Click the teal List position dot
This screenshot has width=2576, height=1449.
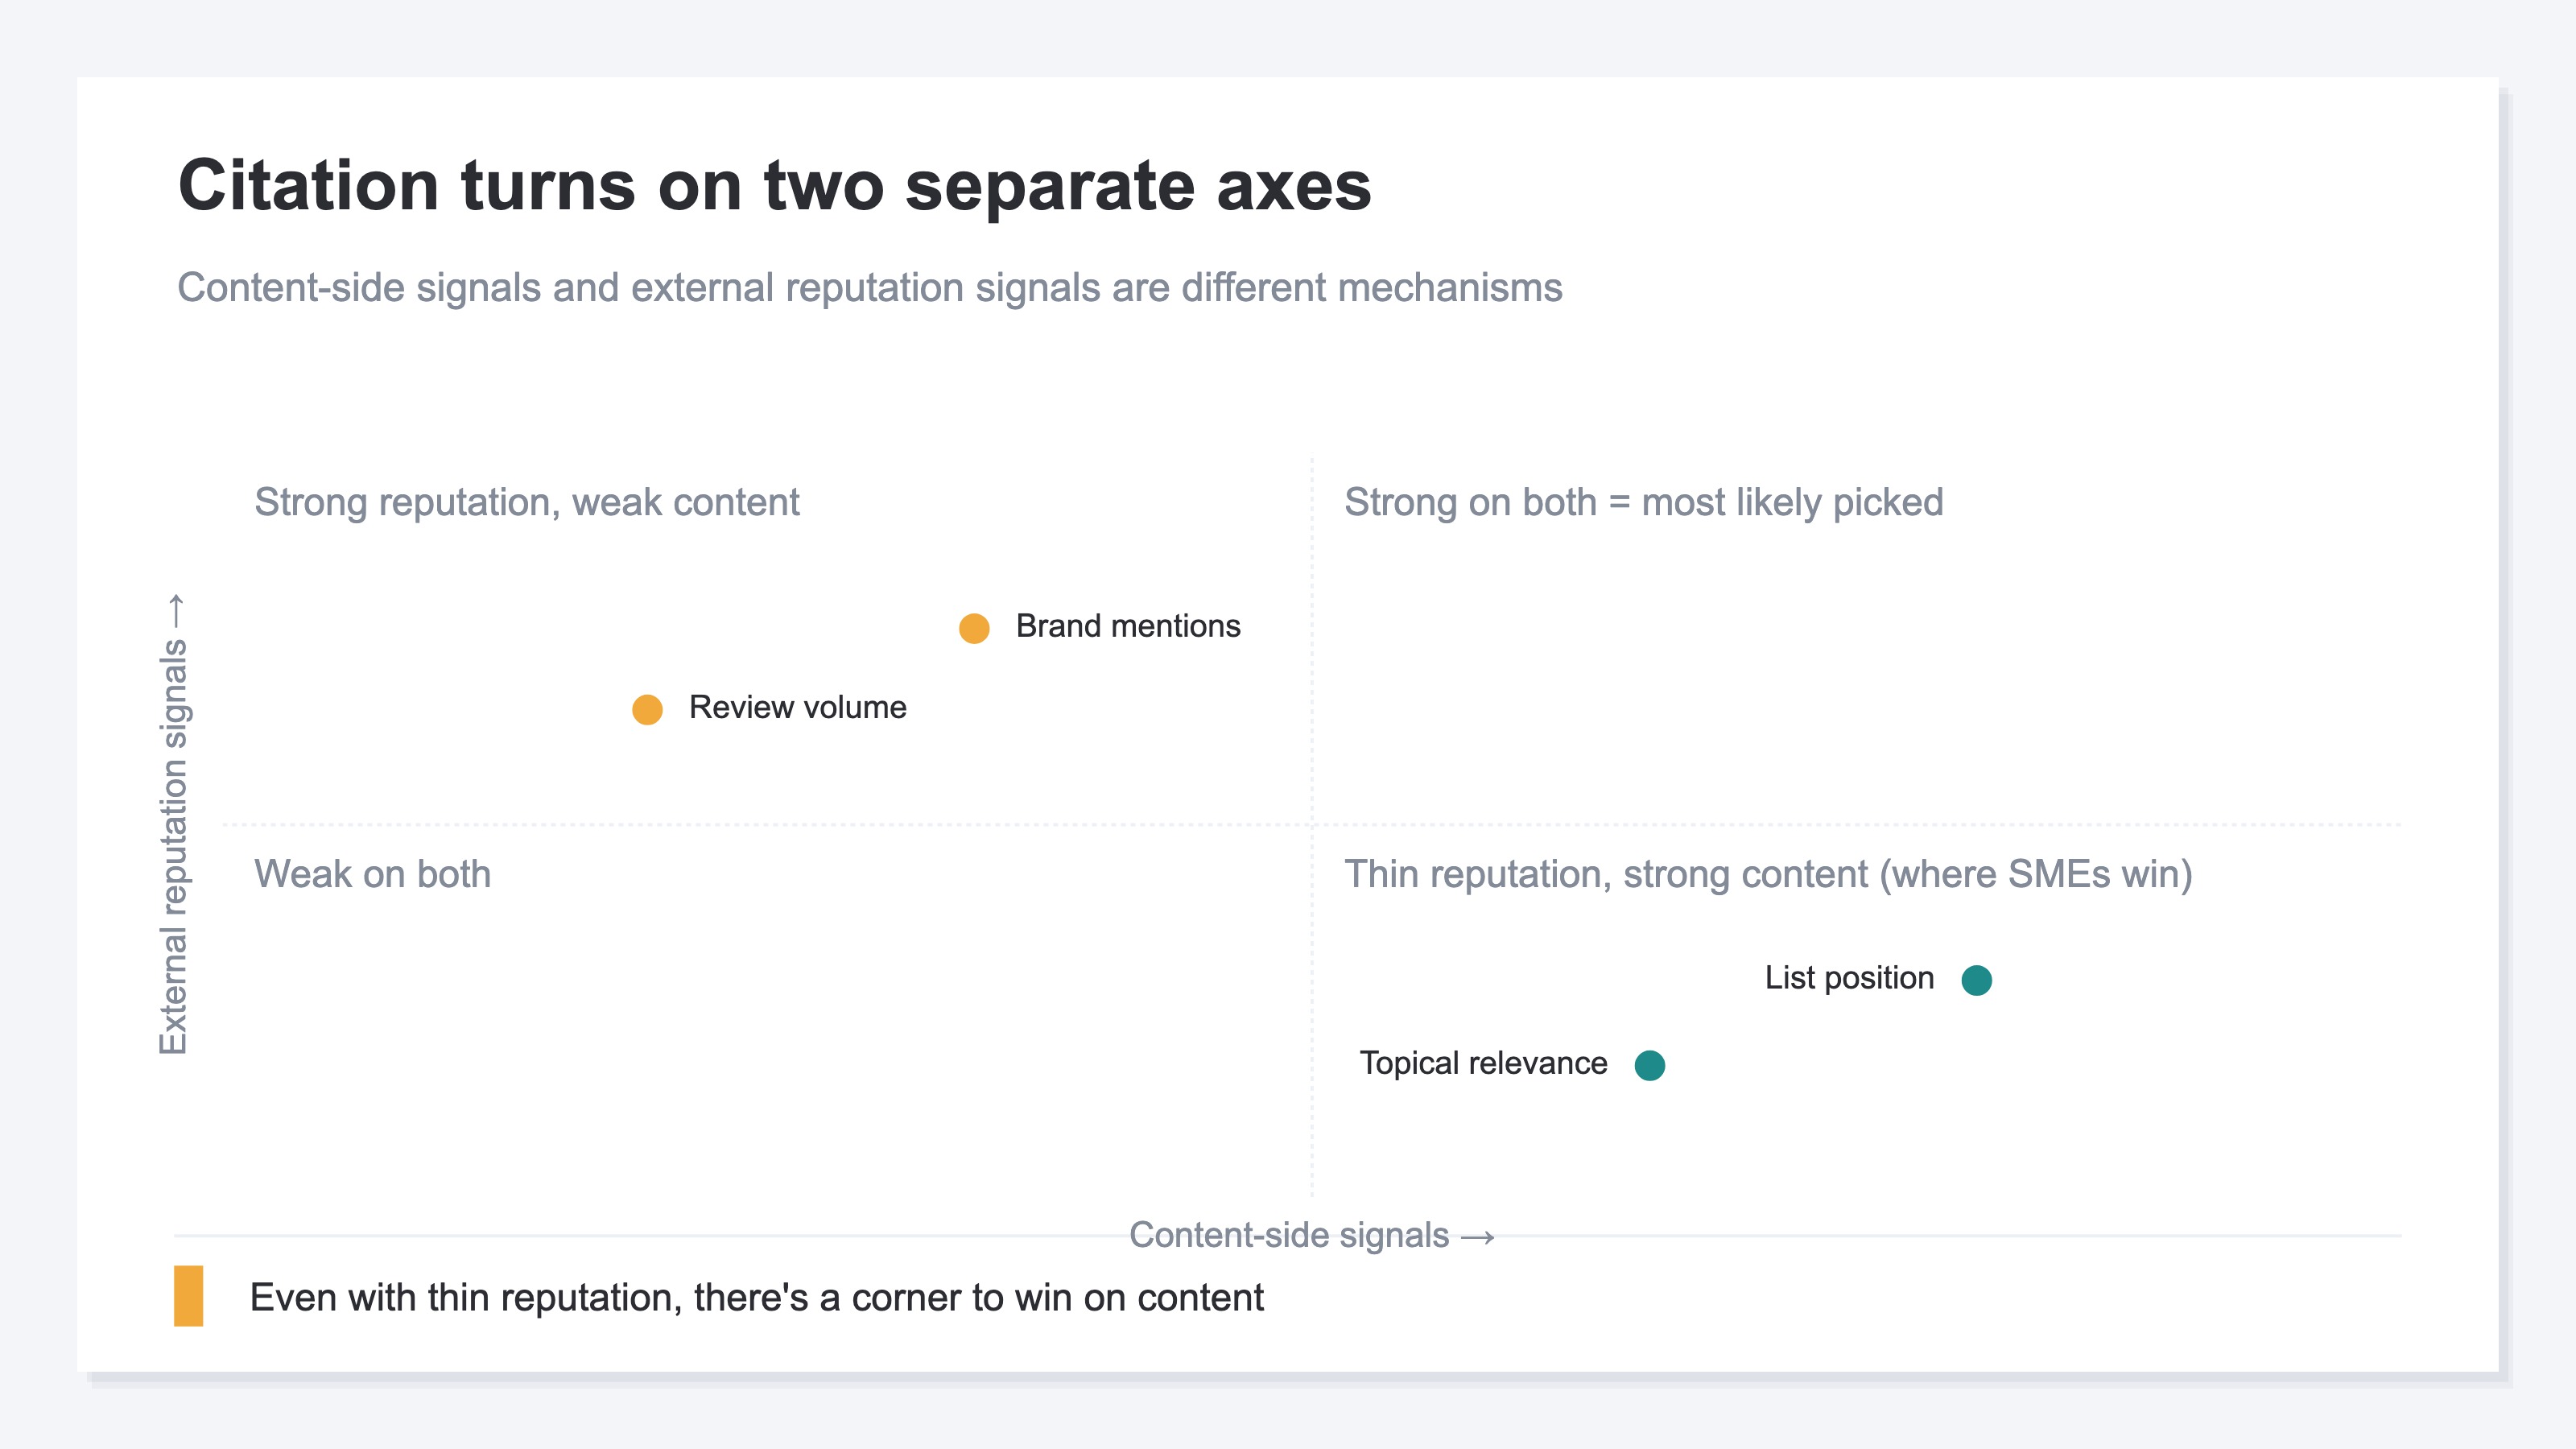(x=1976, y=980)
